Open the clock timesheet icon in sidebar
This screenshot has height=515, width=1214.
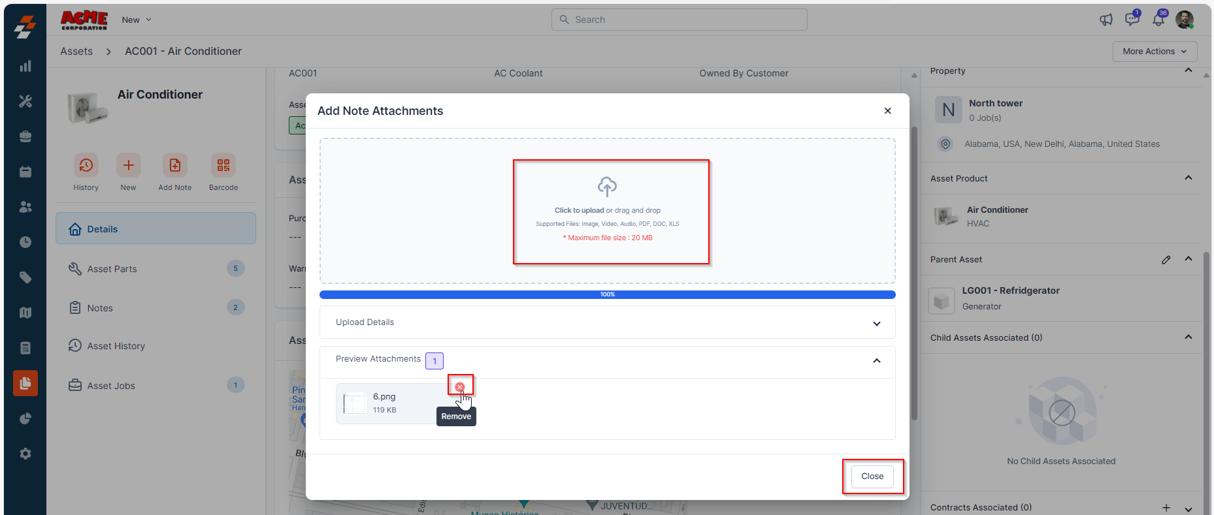[25, 242]
